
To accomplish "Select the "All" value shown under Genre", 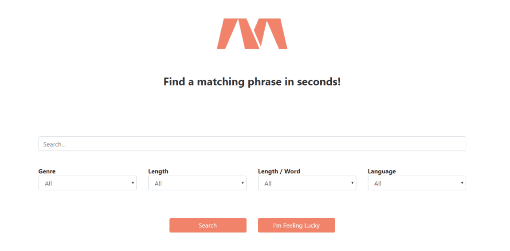I will [x=48, y=183].
